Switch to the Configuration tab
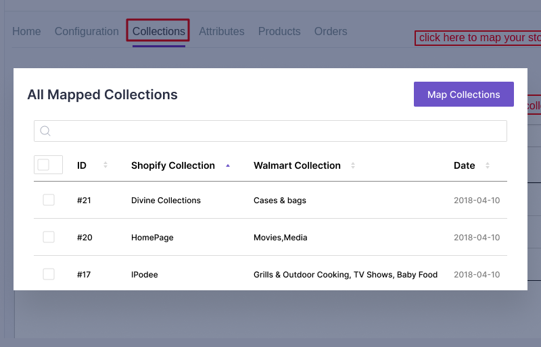The width and height of the screenshot is (541, 347). pos(87,32)
